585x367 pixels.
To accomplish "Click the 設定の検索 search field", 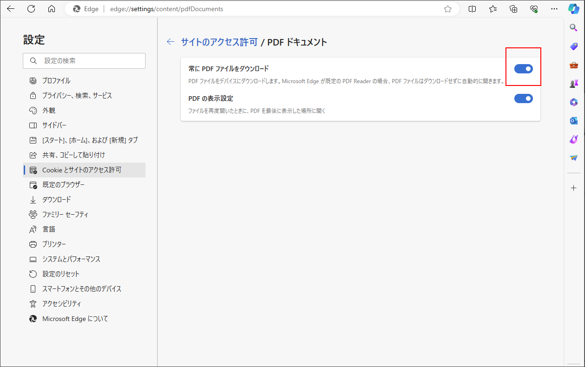I will 84,60.
